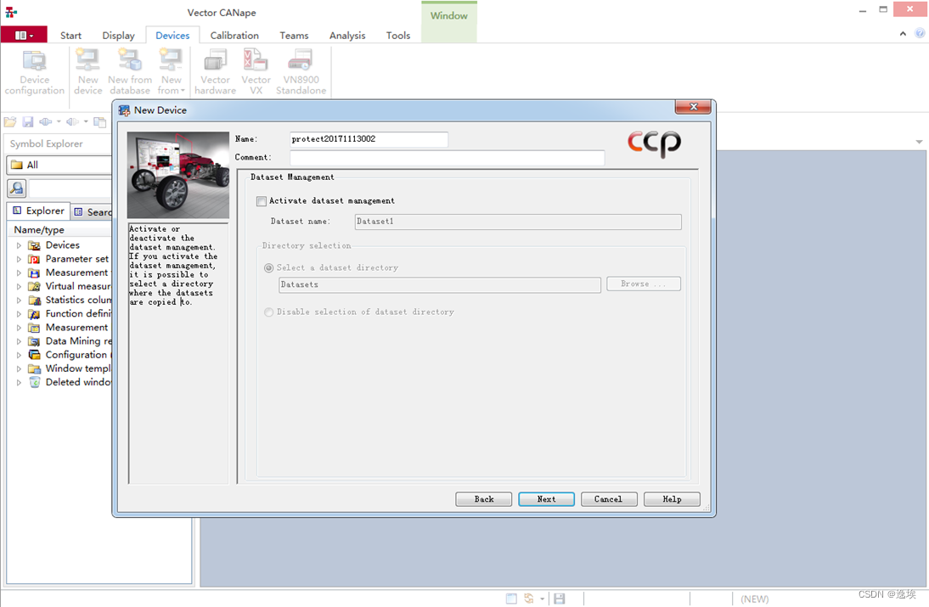Viewport: 929px width, 607px height.
Task: Click the Comment input field
Action: pyautogui.click(x=448, y=158)
